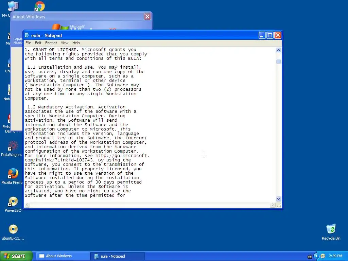Open the Format menu in Notepad
The height and width of the screenshot is (261, 348).
tap(51, 43)
